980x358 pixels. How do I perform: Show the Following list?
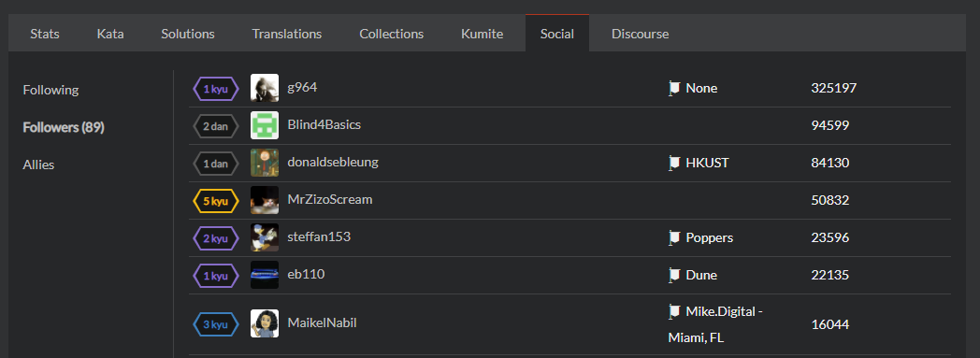tap(50, 90)
